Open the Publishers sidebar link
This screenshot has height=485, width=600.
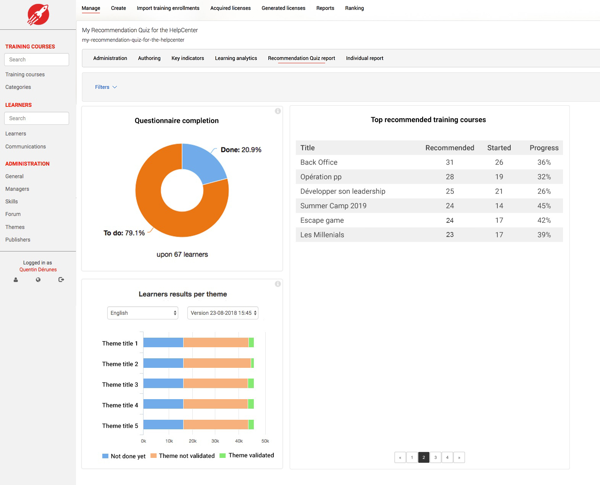[x=18, y=240]
